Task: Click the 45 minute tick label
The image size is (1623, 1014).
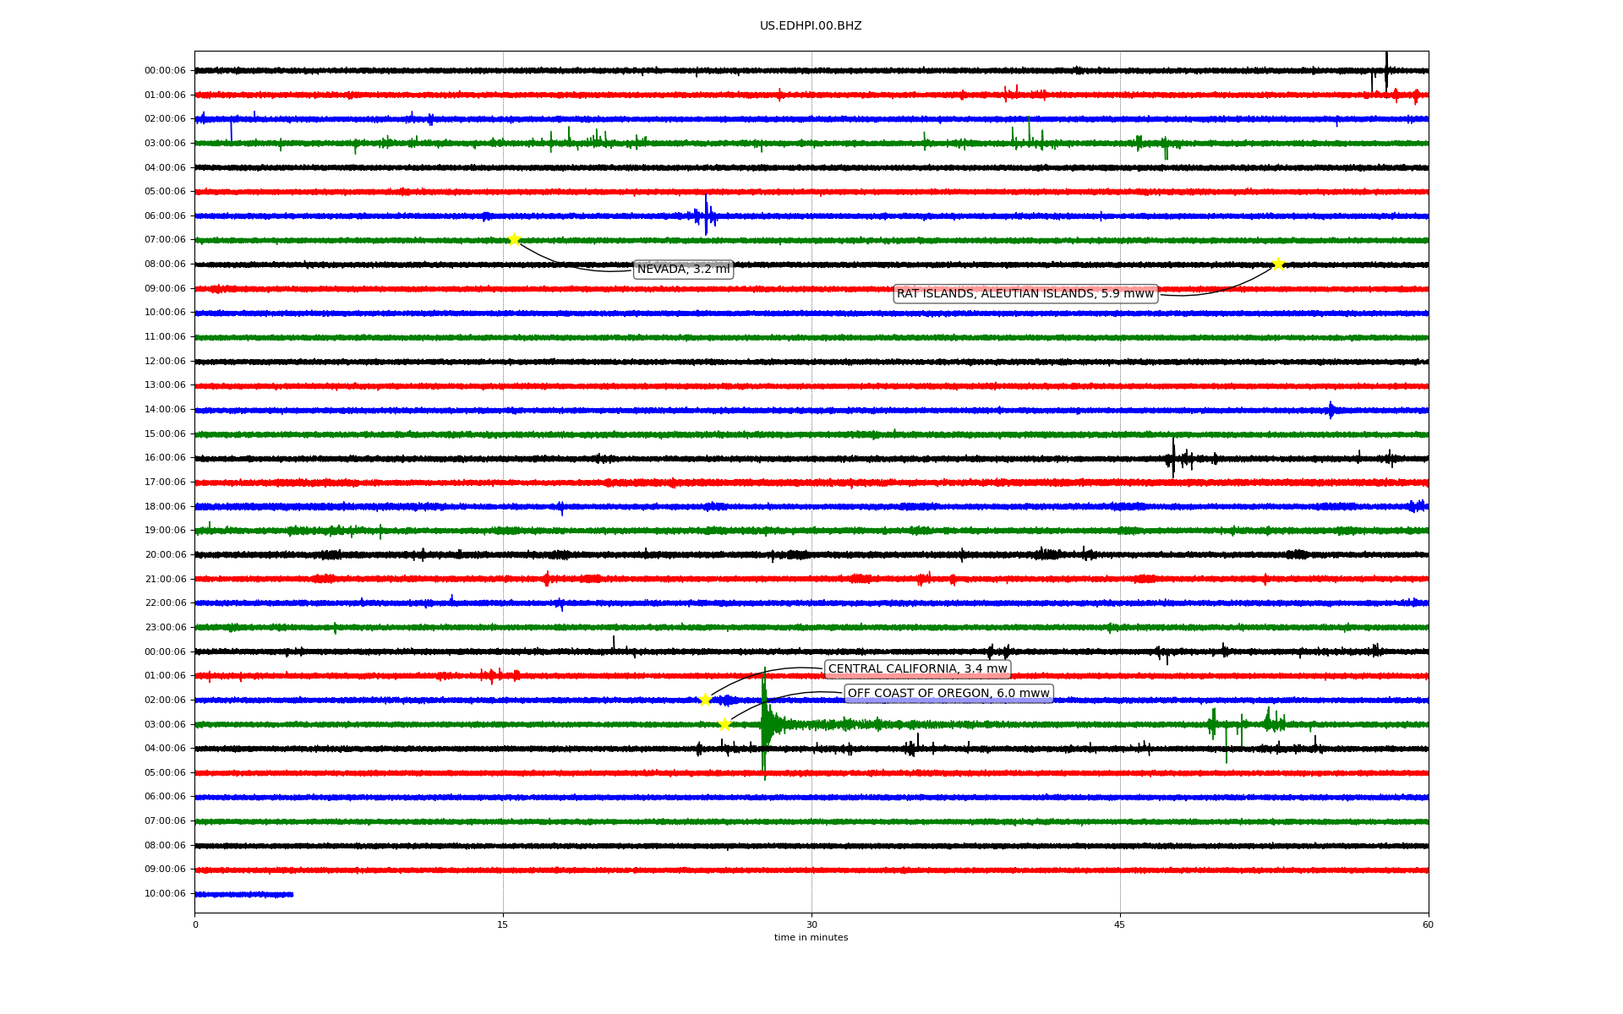Action: click(x=1120, y=924)
